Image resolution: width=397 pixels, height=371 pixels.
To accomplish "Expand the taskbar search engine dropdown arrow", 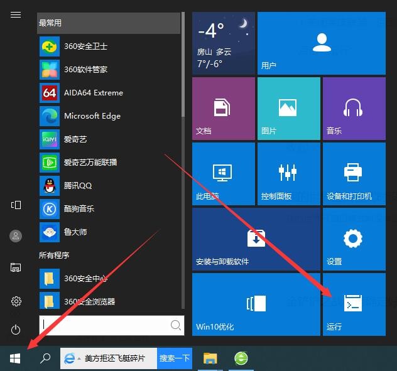I will (x=79, y=358).
